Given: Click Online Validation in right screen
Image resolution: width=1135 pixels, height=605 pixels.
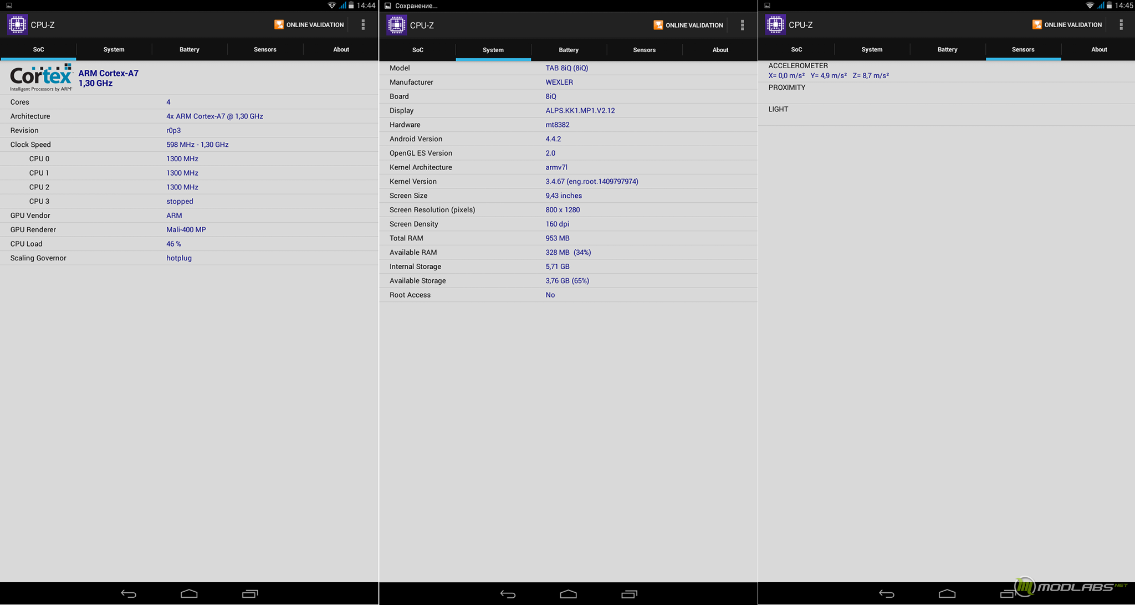Looking at the screenshot, I should tap(1067, 25).
